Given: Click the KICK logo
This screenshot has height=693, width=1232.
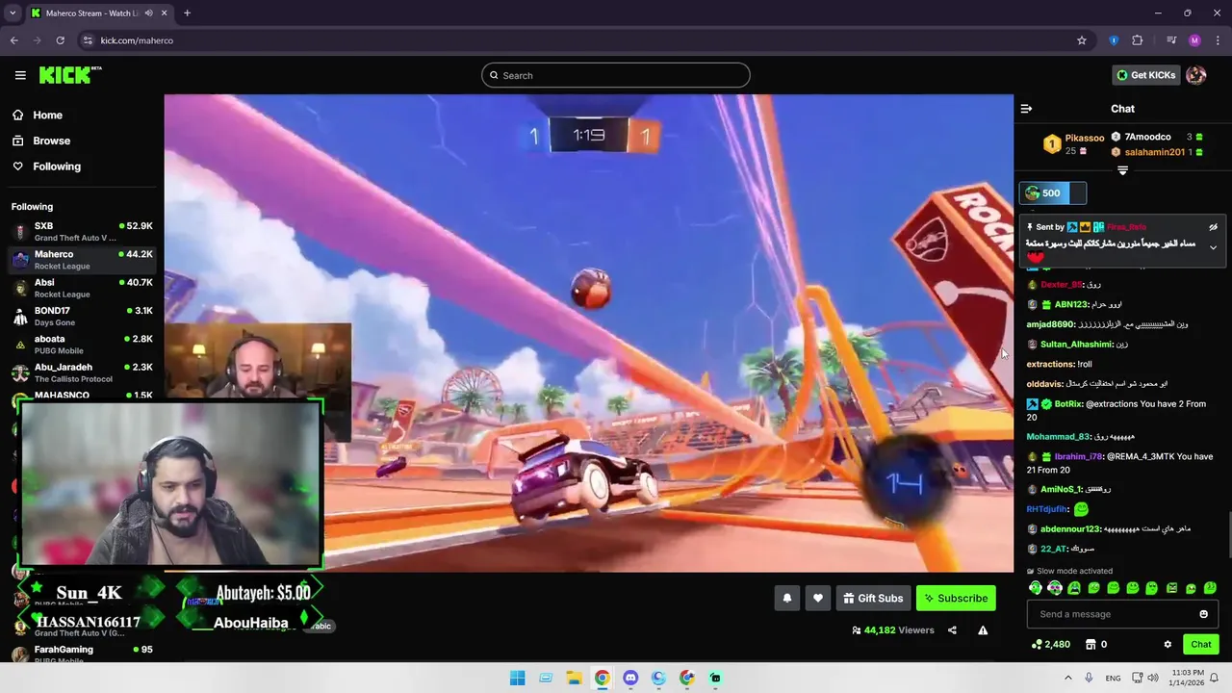Looking at the screenshot, I should tap(70, 75).
